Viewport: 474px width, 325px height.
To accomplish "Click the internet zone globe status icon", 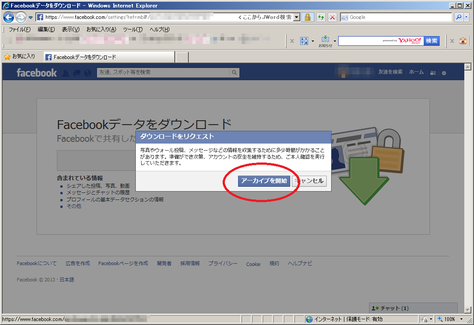I will [309, 319].
